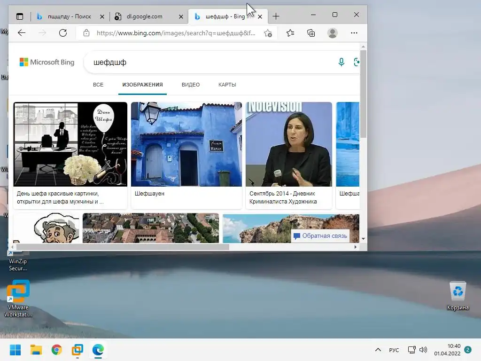Viewport: 481px width, 361px height.
Task: Show hidden tray icons chevron
Action: click(378, 350)
